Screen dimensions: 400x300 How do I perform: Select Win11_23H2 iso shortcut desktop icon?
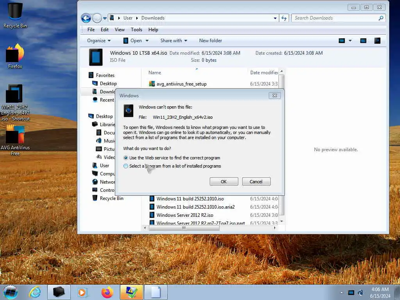point(15,103)
